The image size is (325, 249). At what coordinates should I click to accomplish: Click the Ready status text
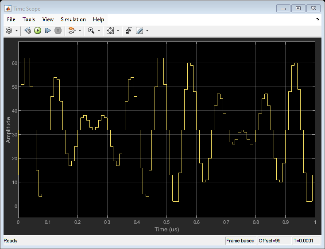click(x=11, y=241)
